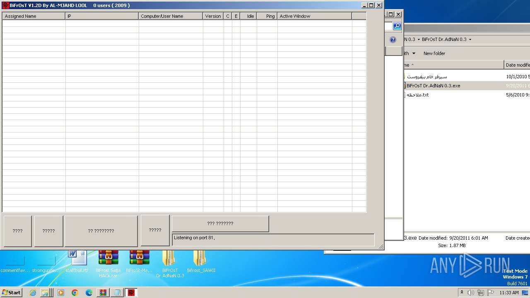This screenshot has width=530, height=298.
Task: Click the C column header
Action: 228,16
